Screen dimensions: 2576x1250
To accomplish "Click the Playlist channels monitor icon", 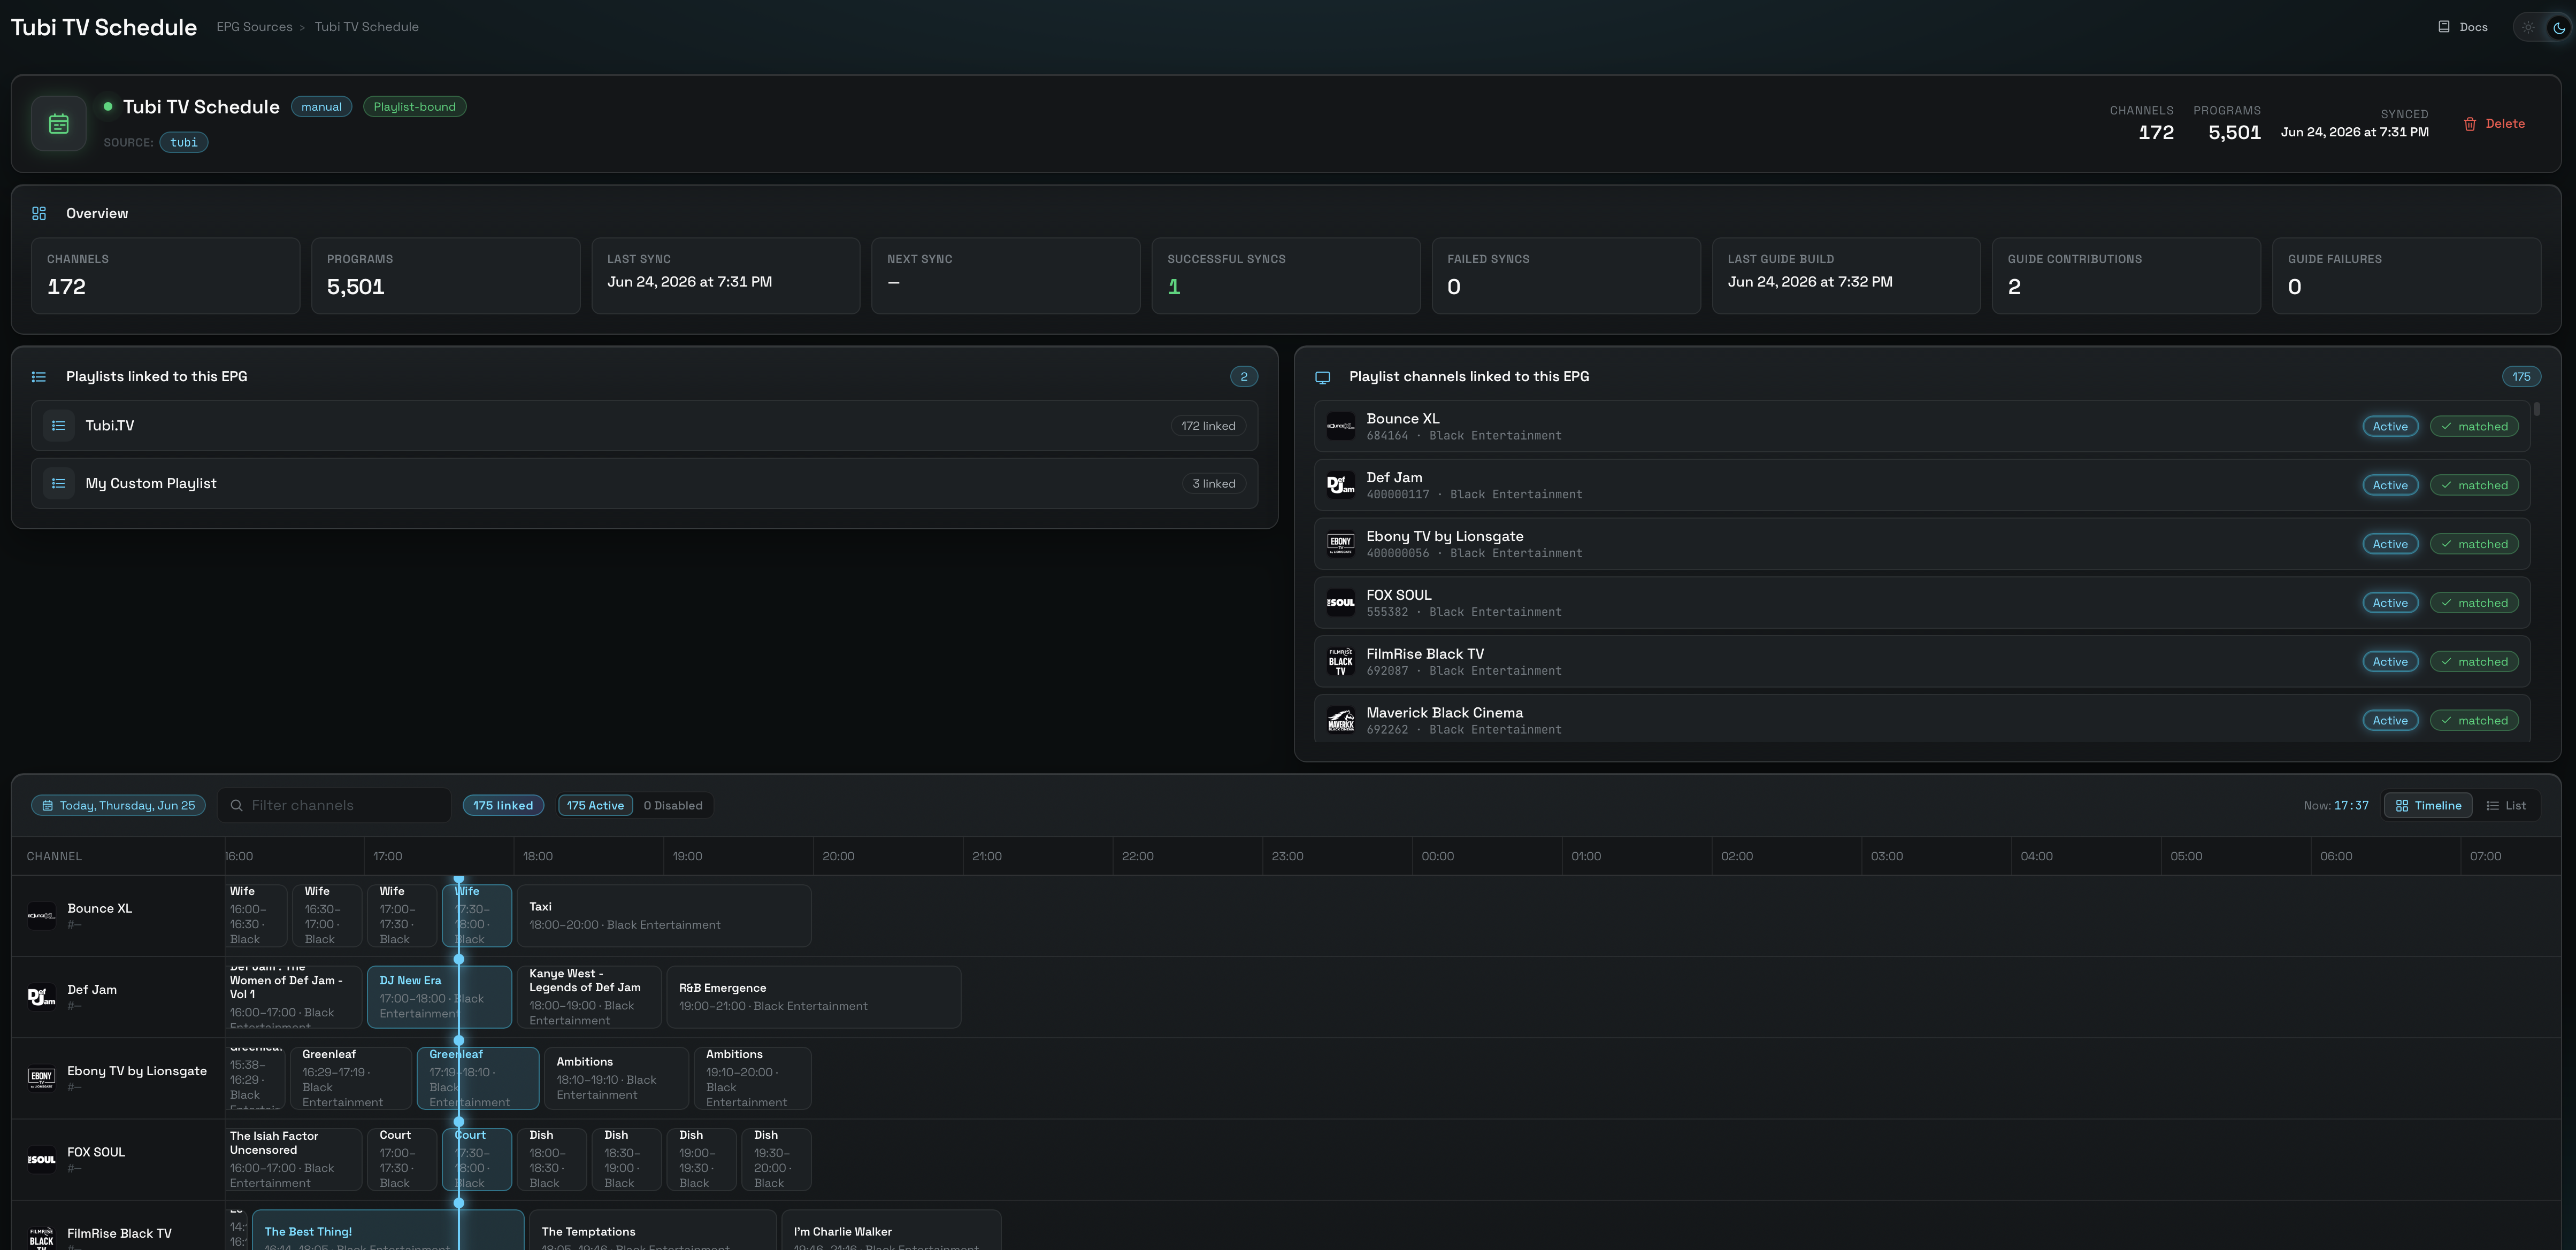I will (x=1322, y=377).
